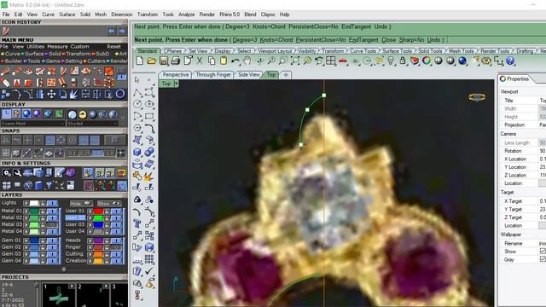Expand the Cutting layer arrow

click(x=90, y=254)
